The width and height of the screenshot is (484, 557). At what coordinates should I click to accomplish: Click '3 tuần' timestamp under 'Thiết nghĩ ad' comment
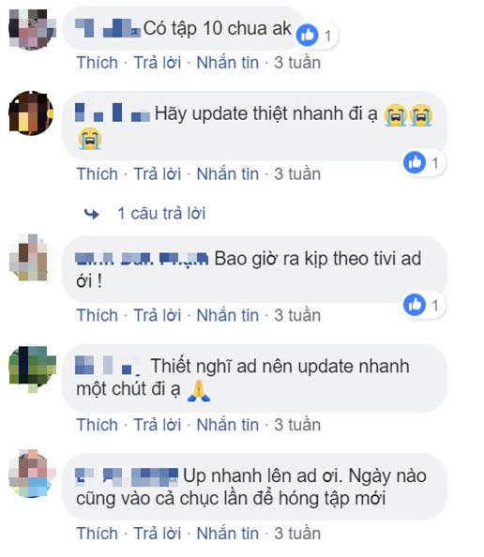[297, 425]
